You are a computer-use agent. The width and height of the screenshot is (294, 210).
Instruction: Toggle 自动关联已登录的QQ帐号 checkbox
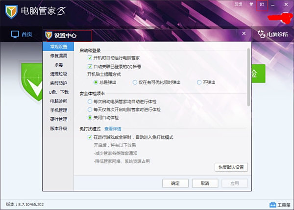90,66
